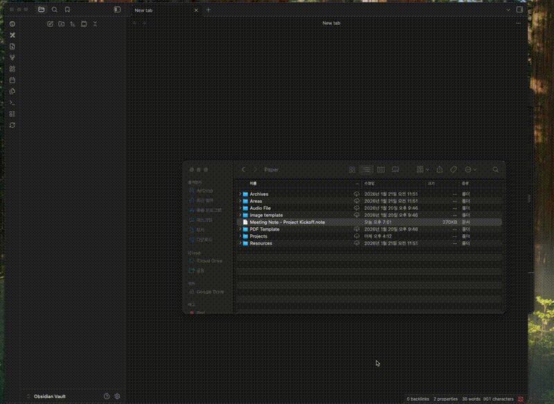Viewport: 554px width, 404px height.
Task: Expand the Projects folder in Finder
Action: (239, 236)
